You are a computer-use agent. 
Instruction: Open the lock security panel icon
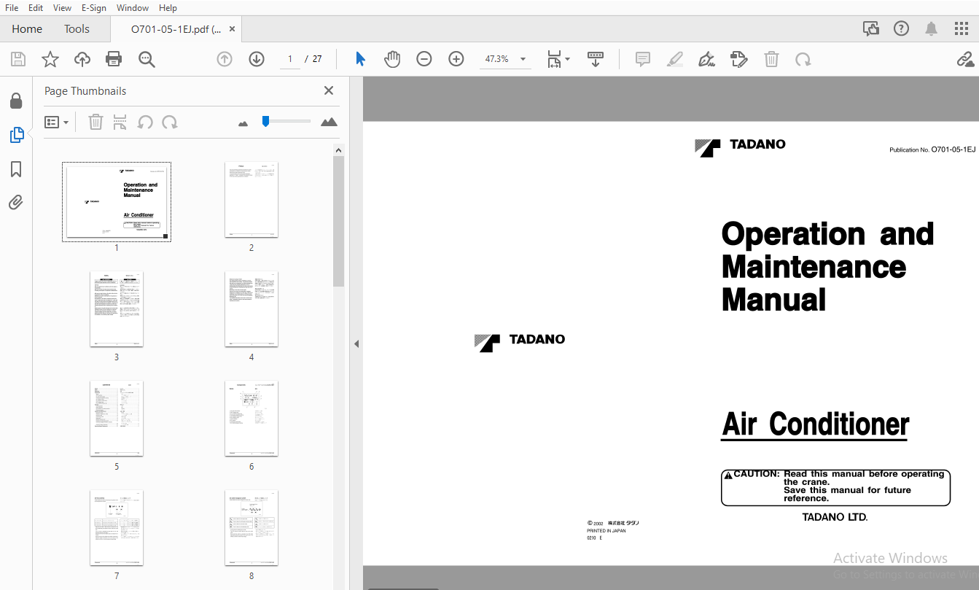[16, 101]
